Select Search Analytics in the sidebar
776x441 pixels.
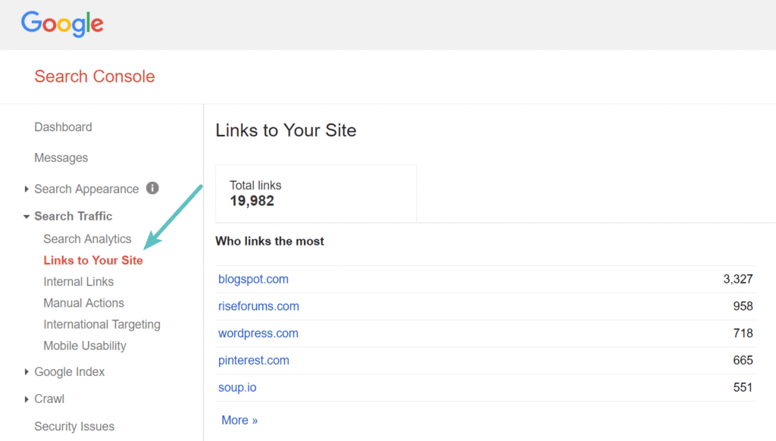[x=87, y=238]
